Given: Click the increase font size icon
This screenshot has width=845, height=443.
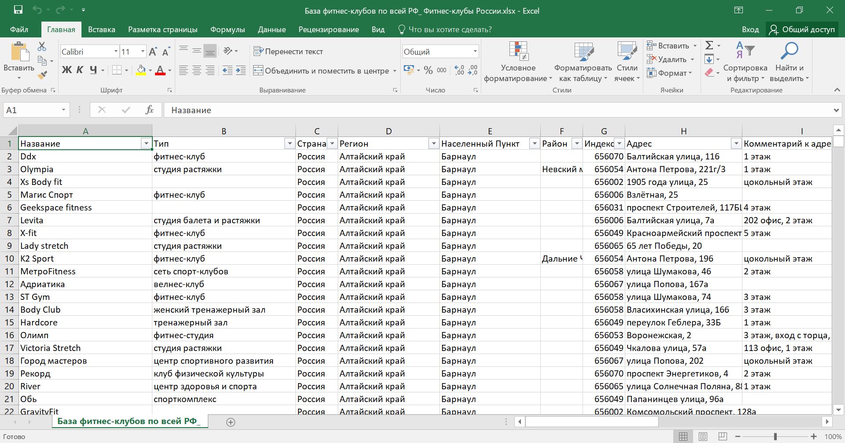Looking at the screenshot, I should tap(153, 52).
